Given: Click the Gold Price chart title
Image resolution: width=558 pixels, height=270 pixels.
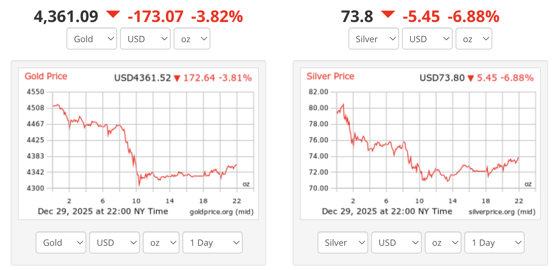Looking at the screenshot, I should click(x=46, y=76).
